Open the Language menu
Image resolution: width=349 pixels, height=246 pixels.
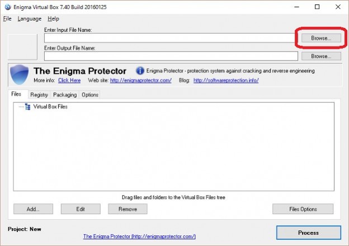29,18
